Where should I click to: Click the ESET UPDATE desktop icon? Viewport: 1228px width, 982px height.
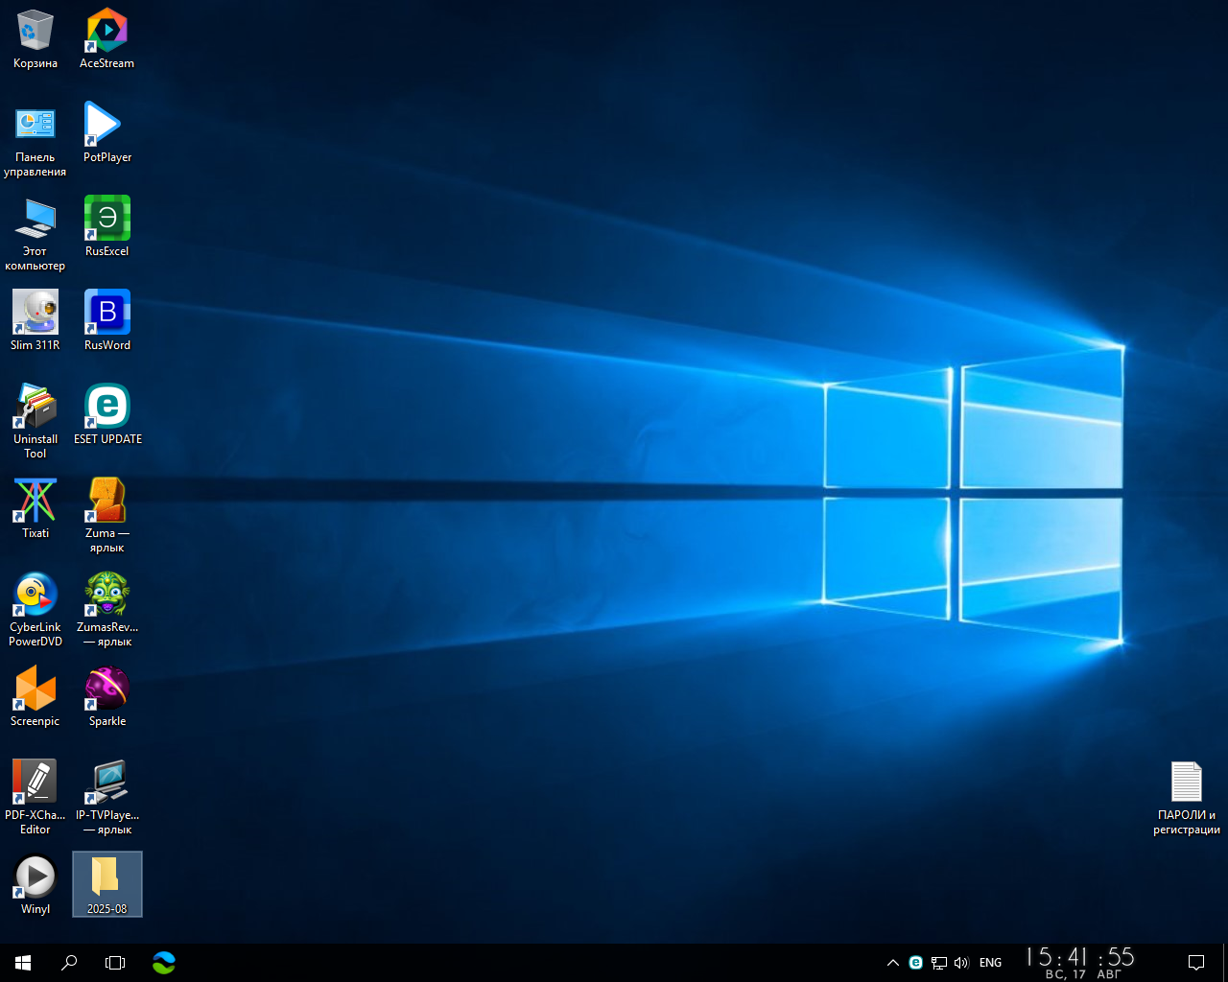point(107,415)
